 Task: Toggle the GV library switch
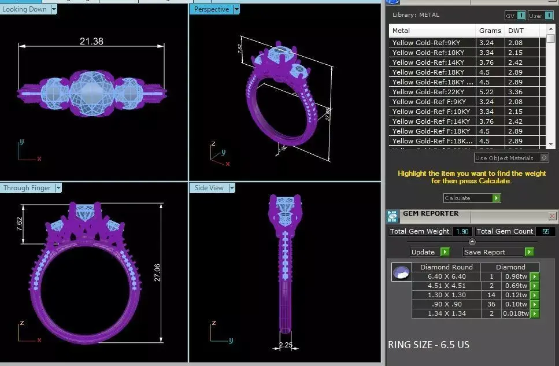[521, 16]
